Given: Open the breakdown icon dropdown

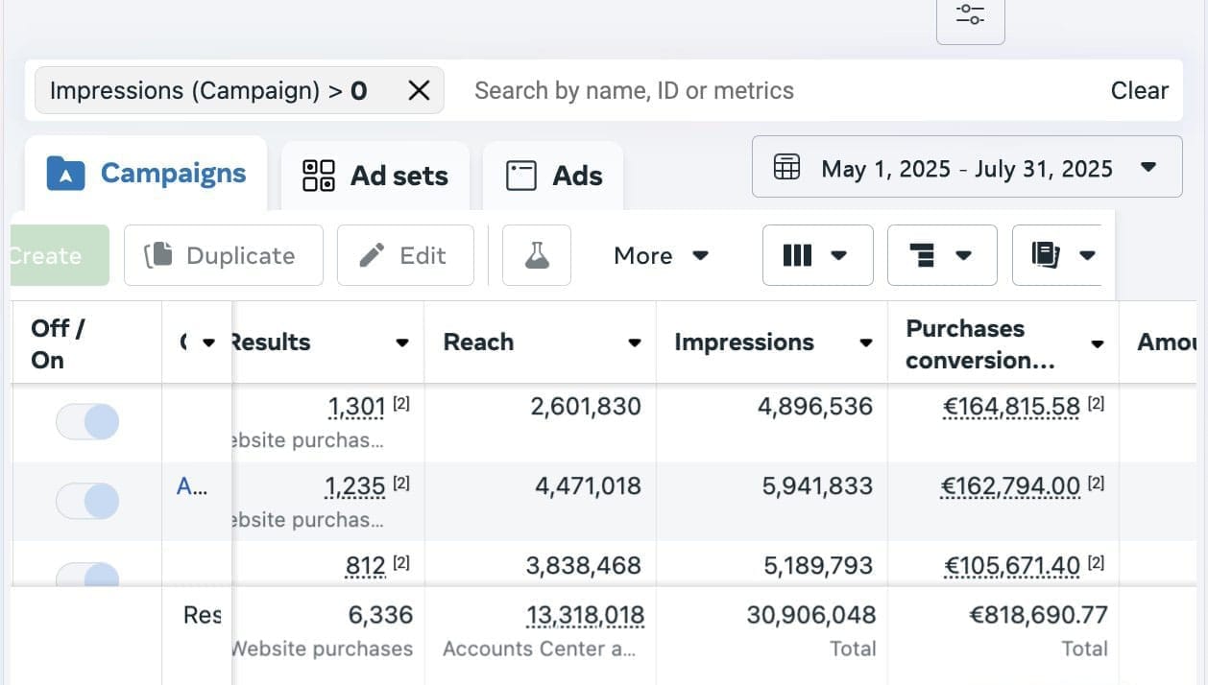Looking at the screenshot, I should tap(941, 255).
